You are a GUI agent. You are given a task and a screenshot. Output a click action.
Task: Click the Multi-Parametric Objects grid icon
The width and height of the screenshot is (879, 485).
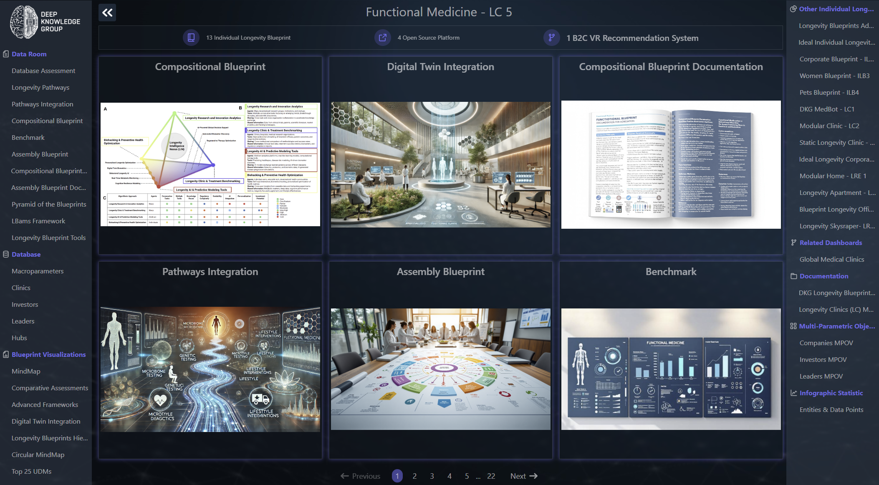click(793, 326)
